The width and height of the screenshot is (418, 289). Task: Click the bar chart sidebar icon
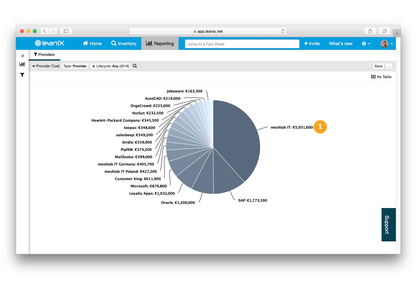(x=22, y=64)
